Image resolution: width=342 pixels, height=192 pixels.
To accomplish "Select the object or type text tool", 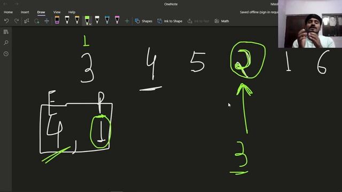I will click(27, 21).
